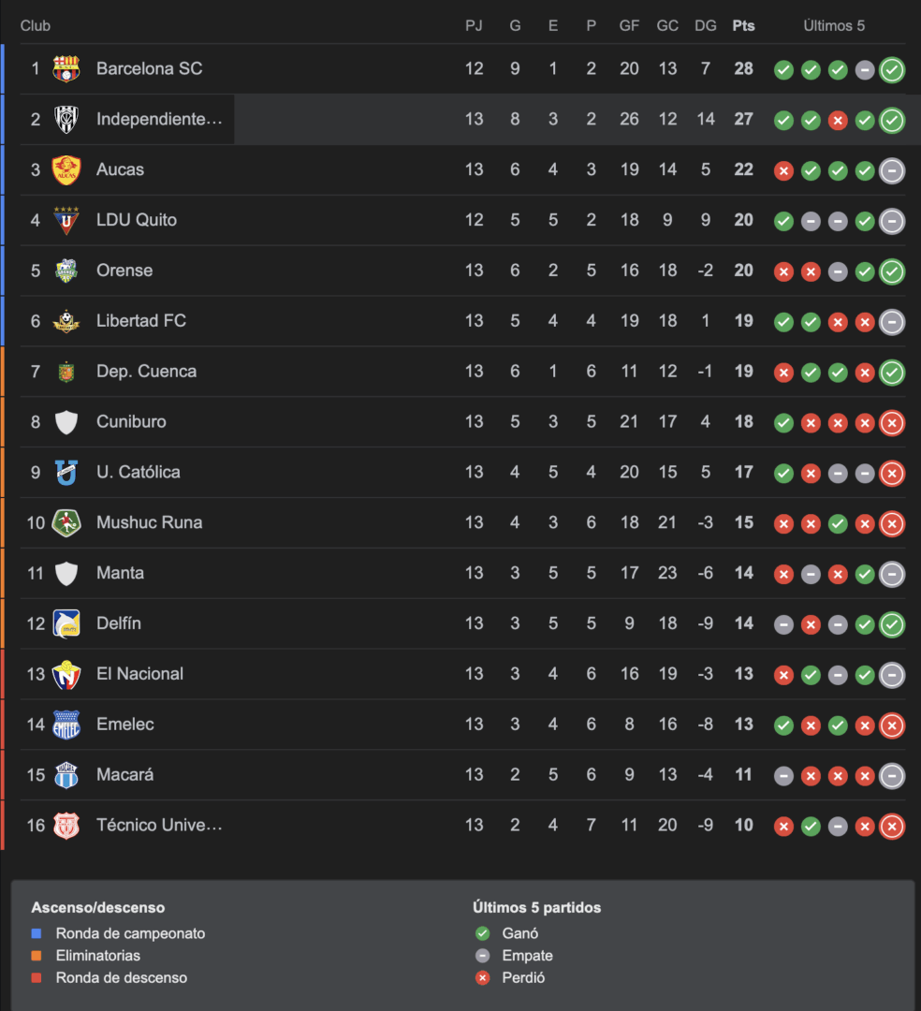Click the red Ronda de descenso swatch
The image size is (921, 1011).
[37, 977]
